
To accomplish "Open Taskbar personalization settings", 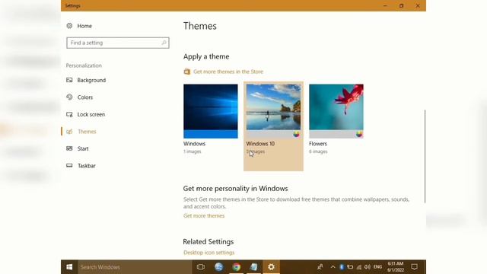I will point(81,166).
